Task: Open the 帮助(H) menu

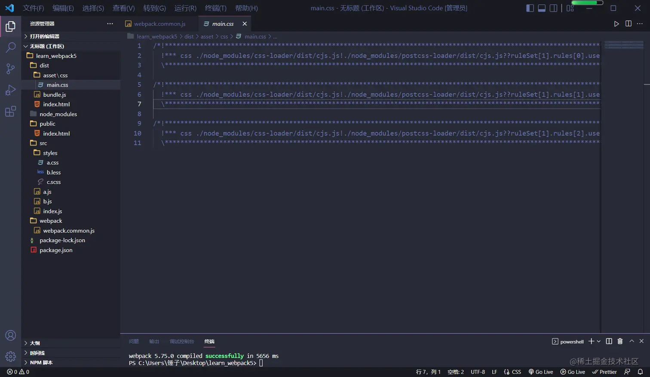Action: [247, 8]
